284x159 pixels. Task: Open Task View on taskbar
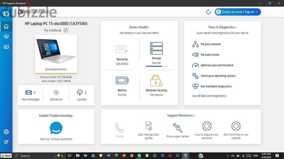point(69,156)
